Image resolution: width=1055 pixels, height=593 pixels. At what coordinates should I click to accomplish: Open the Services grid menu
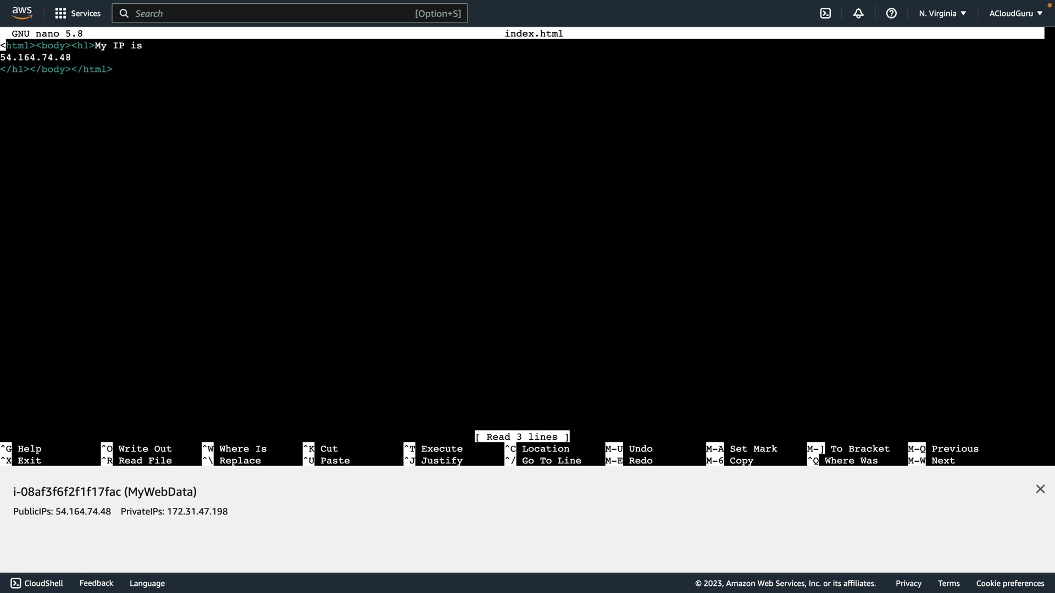click(77, 13)
